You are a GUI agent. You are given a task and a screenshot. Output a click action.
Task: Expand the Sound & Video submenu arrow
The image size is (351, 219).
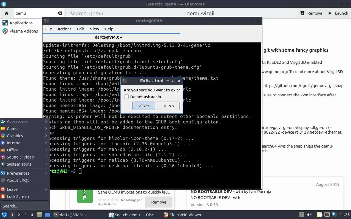click(46, 157)
